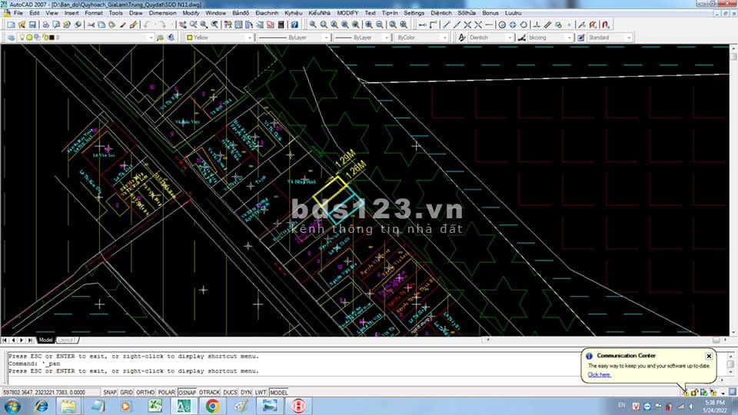Open Chrome from the taskbar
738x415 pixels.
[x=212, y=406]
